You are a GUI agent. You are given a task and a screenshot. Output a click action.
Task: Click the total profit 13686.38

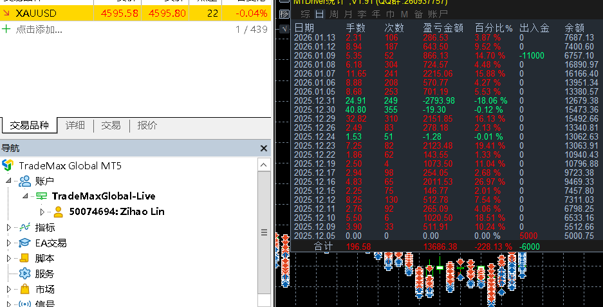[440, 247]
